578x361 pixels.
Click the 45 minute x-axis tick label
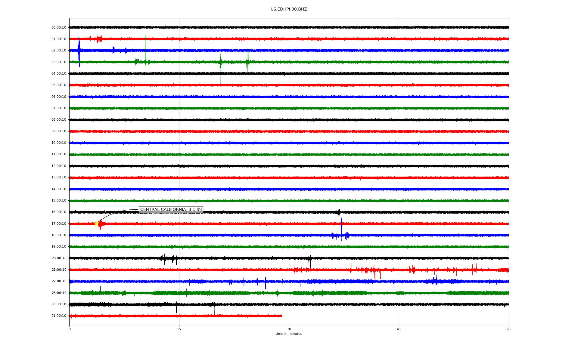click(399, 329)
